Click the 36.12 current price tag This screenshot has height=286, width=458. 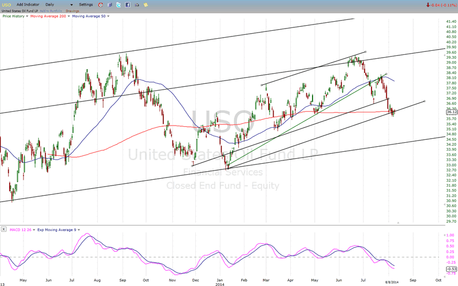(x=452, y=112)
